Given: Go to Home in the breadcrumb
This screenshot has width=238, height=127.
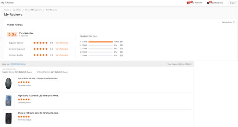Looking at the screenshot, I should pyautogui.click(x=6, y=10).
